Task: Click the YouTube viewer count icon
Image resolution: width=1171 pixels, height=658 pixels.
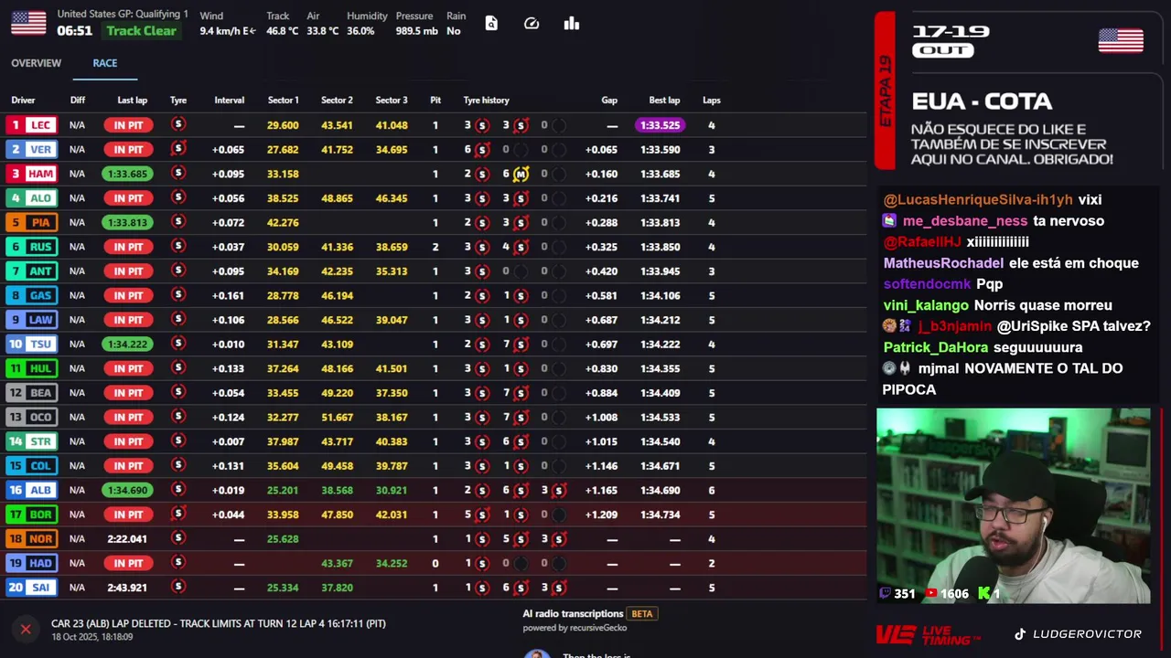Action: 930,593
